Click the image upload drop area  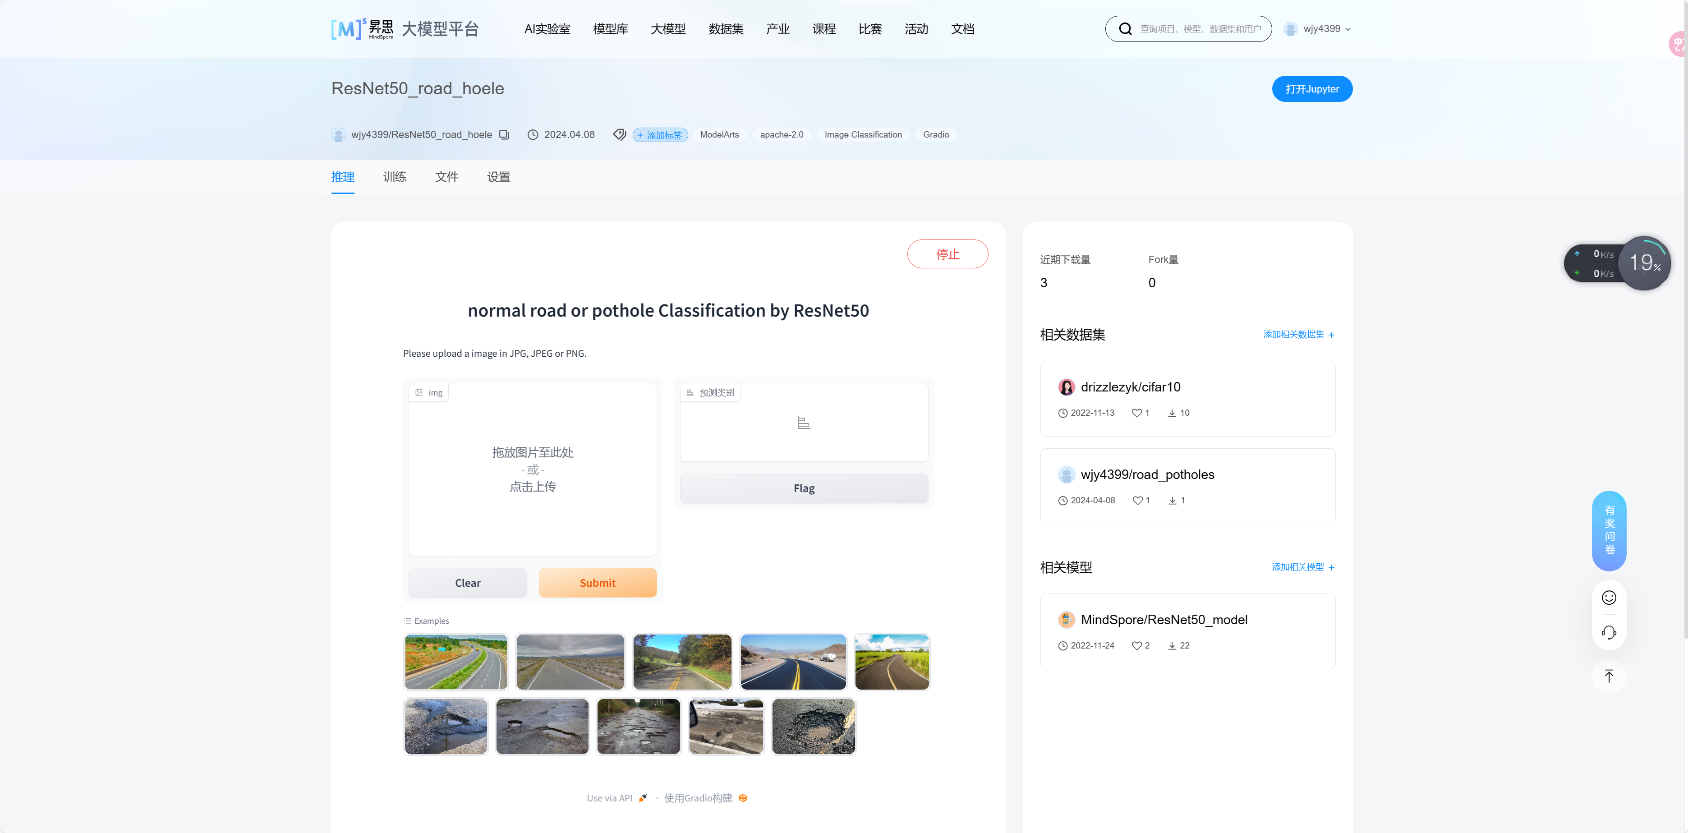pyautogui.click(x=532, y=469)
